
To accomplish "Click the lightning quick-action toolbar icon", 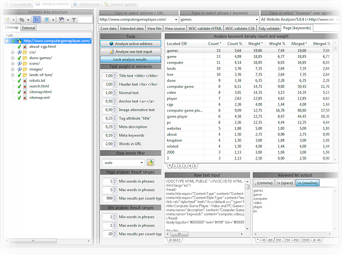I will coord(7,20).
